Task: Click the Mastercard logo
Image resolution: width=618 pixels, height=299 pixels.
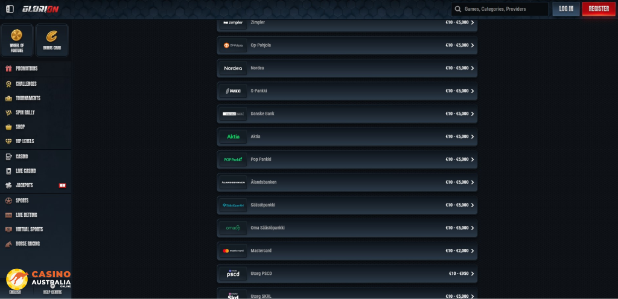Action: click(234, 251)
